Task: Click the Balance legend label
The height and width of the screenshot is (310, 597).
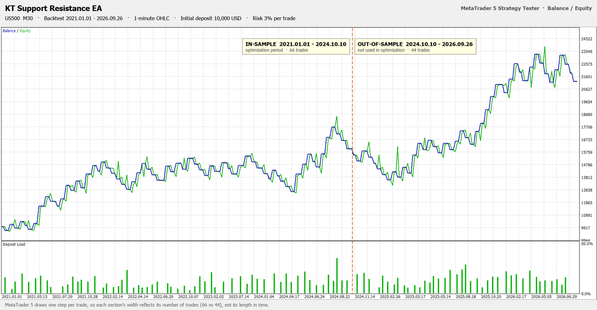Action: pyautogui.click(x=9, y=31)
